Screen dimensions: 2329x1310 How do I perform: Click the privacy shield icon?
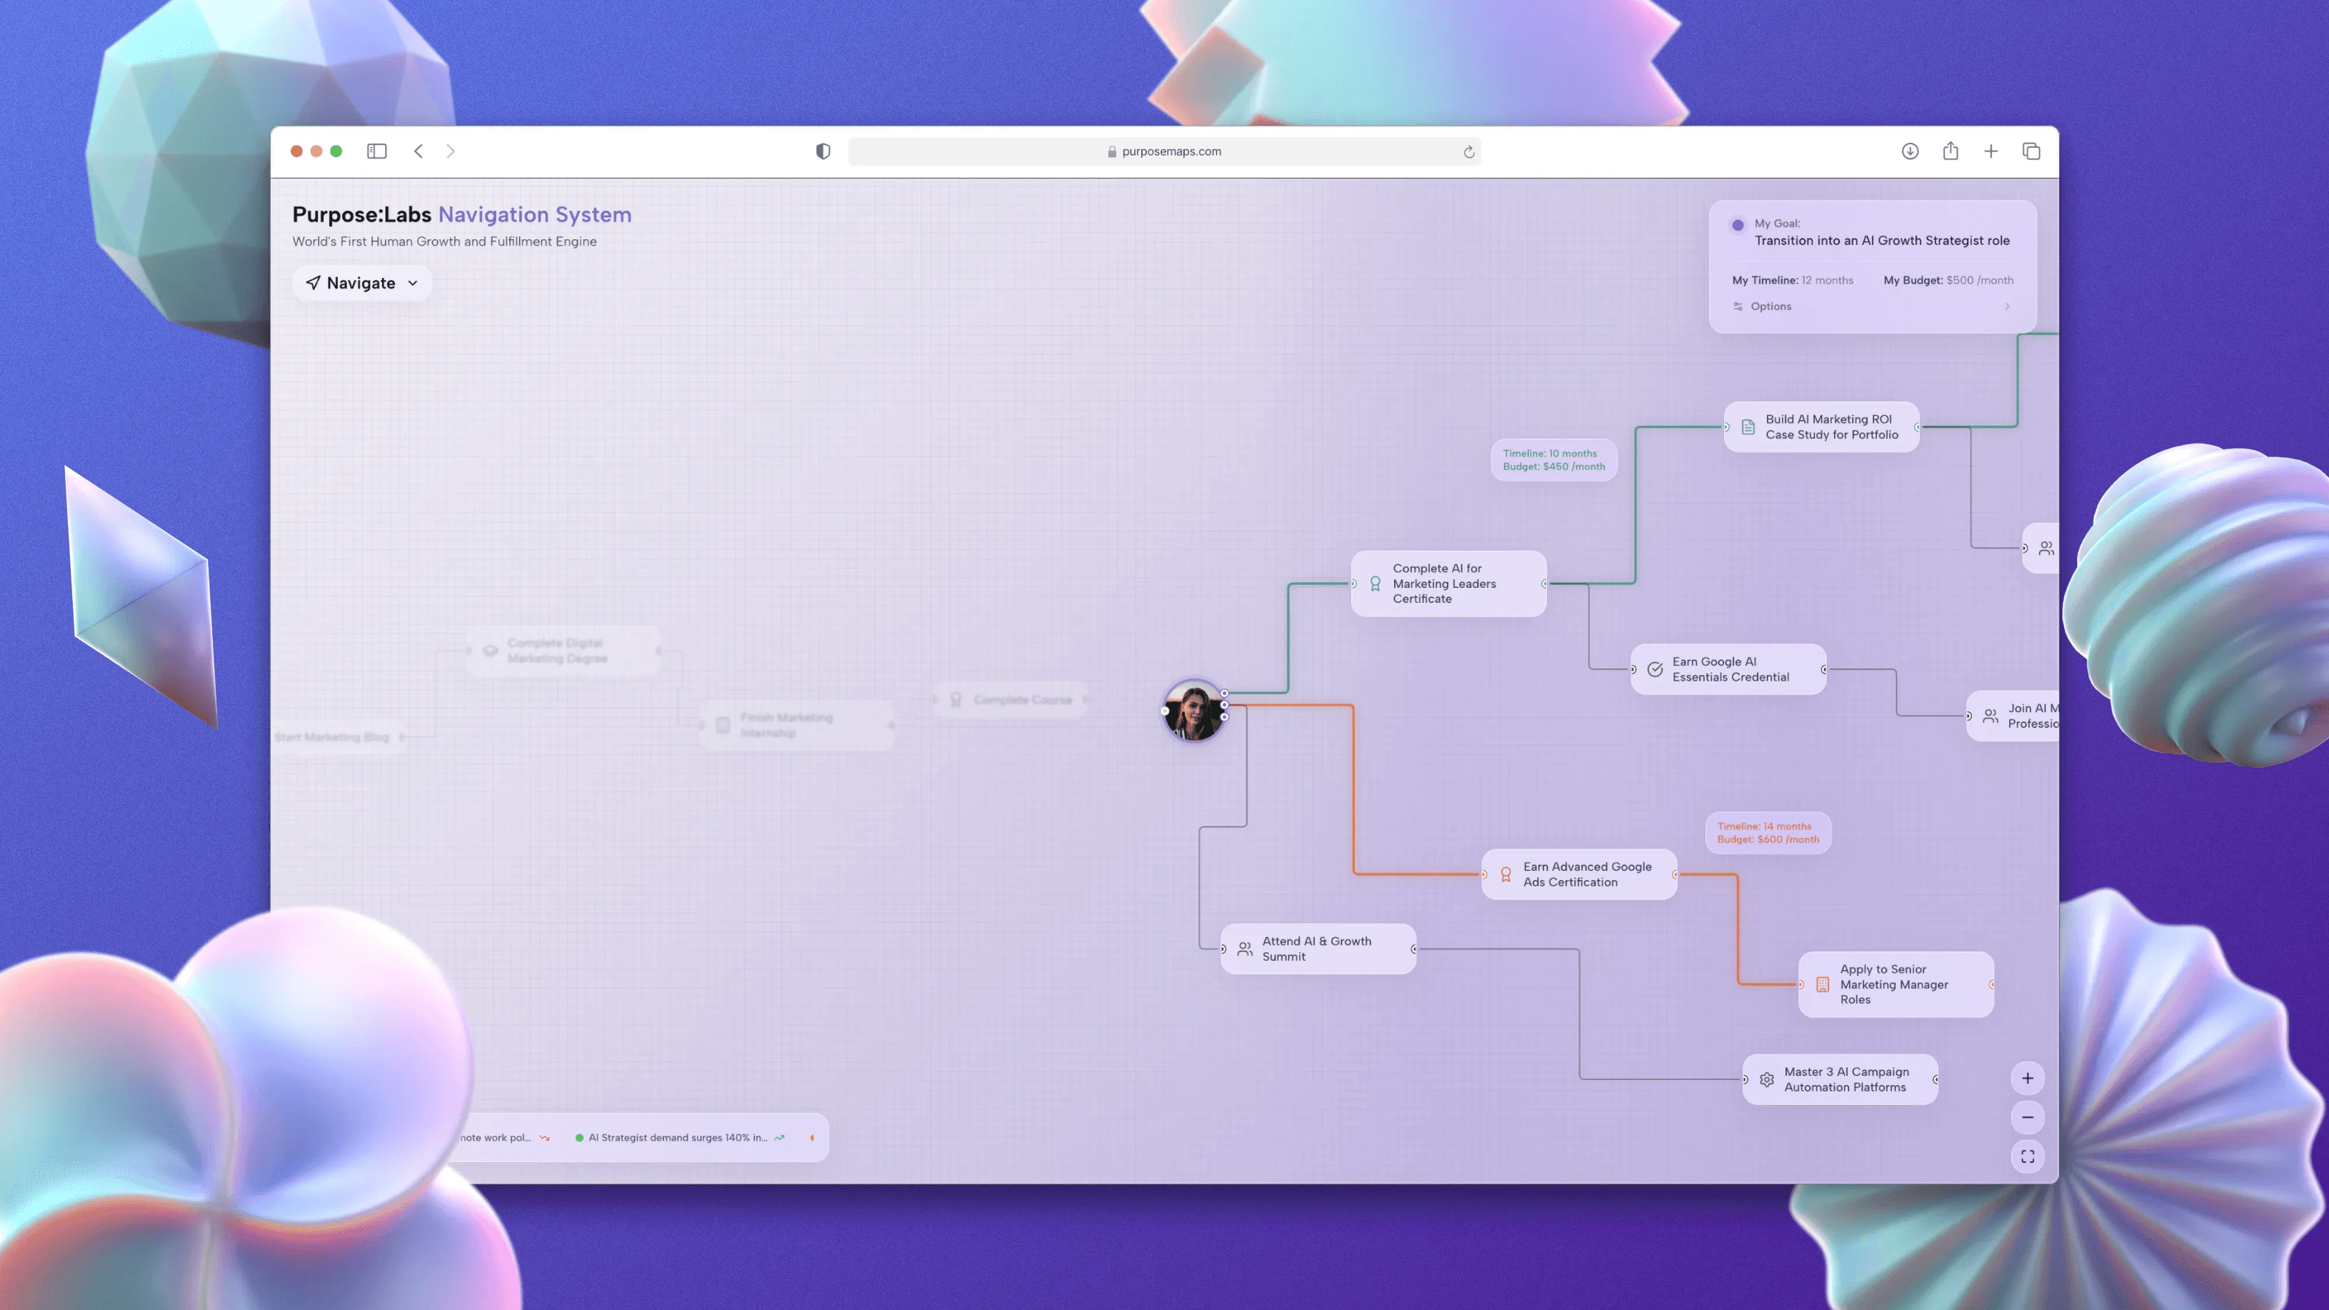823,151
